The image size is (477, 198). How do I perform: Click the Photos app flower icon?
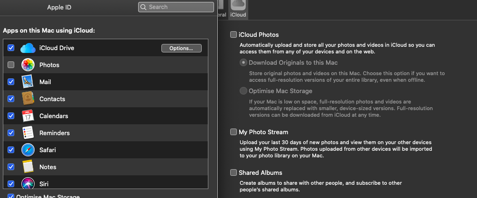[28, 65]
